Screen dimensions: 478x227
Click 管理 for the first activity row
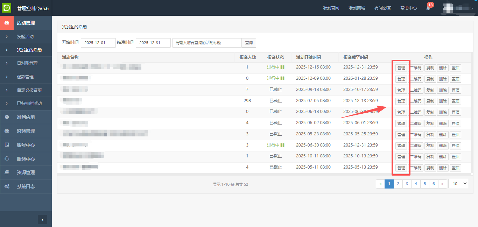click(401, 68)
